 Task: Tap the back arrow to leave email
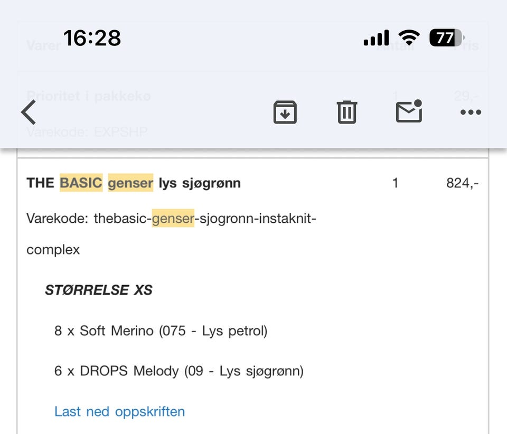[x=29, y=112]
